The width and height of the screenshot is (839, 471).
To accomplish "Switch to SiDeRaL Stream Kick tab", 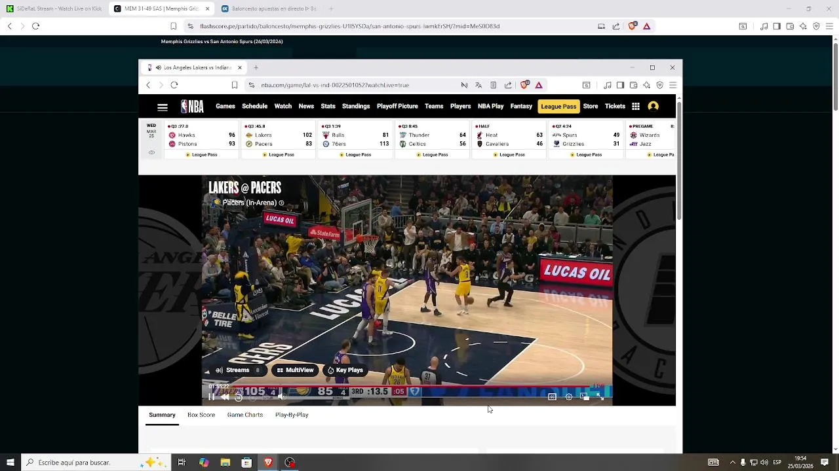I will (x=54, y=9).
